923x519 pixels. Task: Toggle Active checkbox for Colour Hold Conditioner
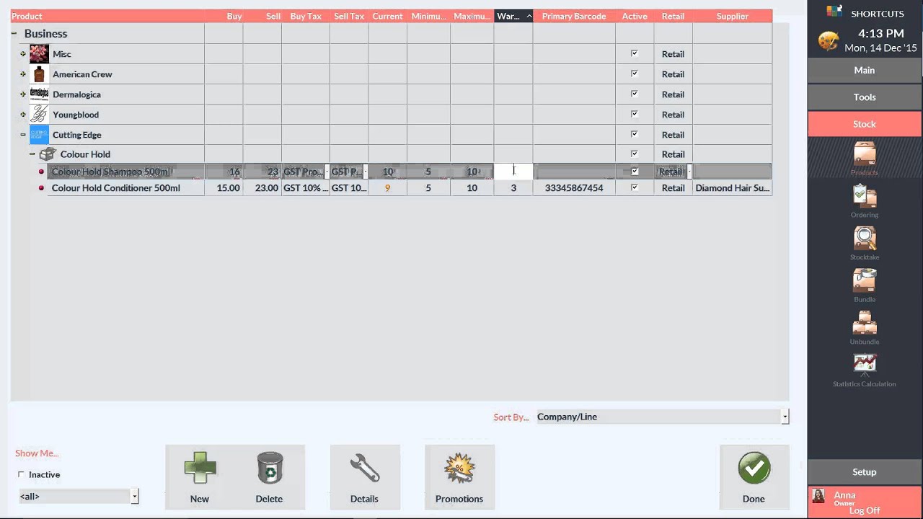(635, 187)
